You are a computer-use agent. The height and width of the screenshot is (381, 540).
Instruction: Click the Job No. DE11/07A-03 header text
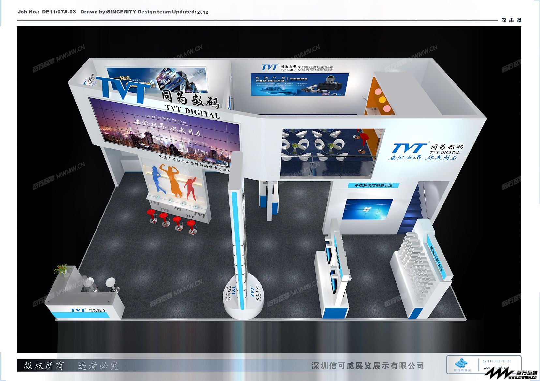tap(47, 12)
